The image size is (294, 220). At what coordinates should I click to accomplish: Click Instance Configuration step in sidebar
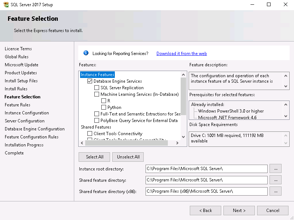[x=27, y=113]
